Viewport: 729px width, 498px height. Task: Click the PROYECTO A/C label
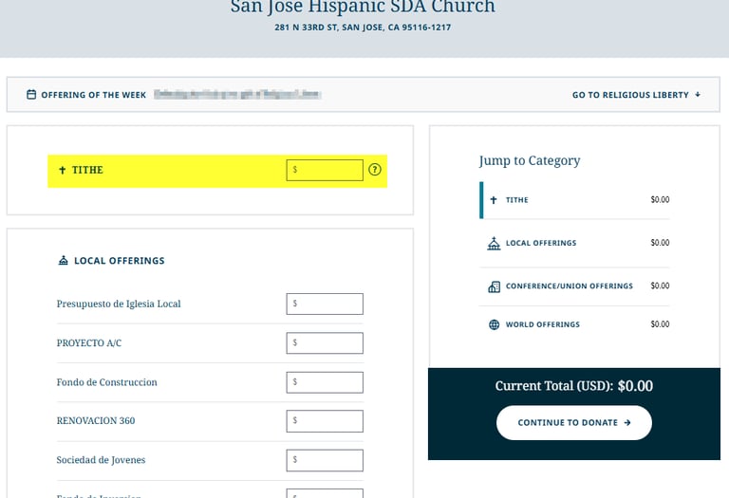pyautogui.click(x=89, y=342)
